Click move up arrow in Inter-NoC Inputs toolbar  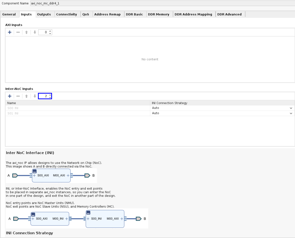point(26,96)
